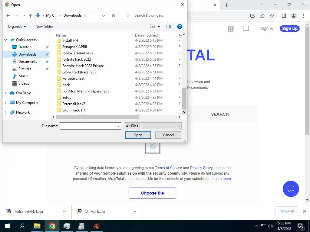Cancel the Open file dialog

coord(168,135)
